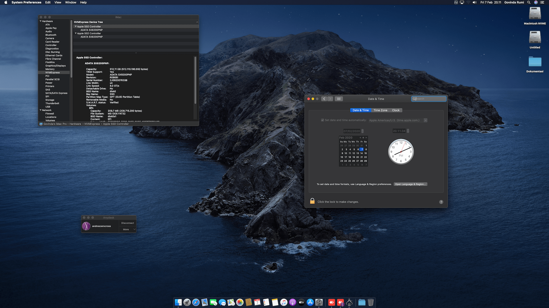The height and width of the screenshot is (308, 549).
Task: Click the date field stepper arrows
Action: pyautogui.click(x=363, y=131)
